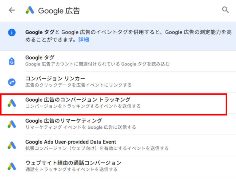236x179 pixels.
Task: Click the Google タグ icon
Action: point(12,61)
